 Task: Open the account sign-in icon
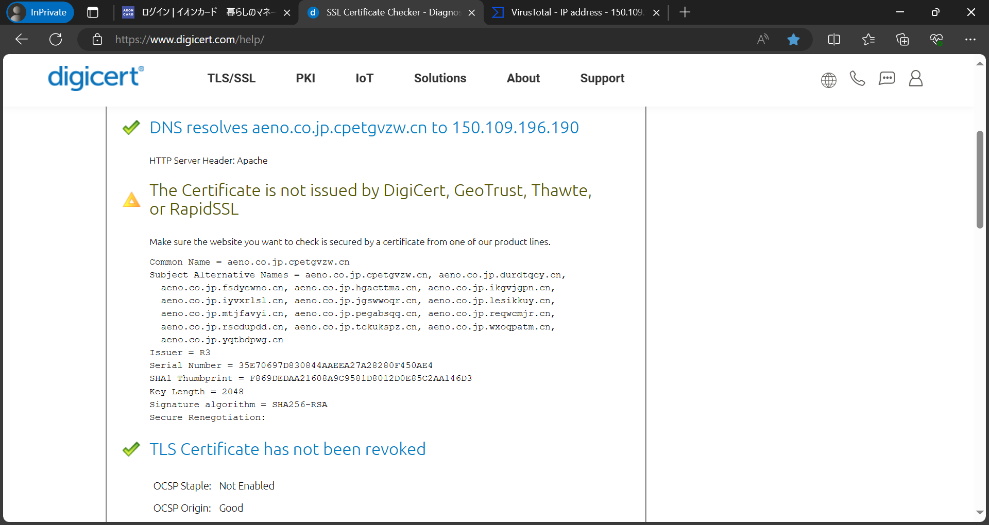coord(916,78)
